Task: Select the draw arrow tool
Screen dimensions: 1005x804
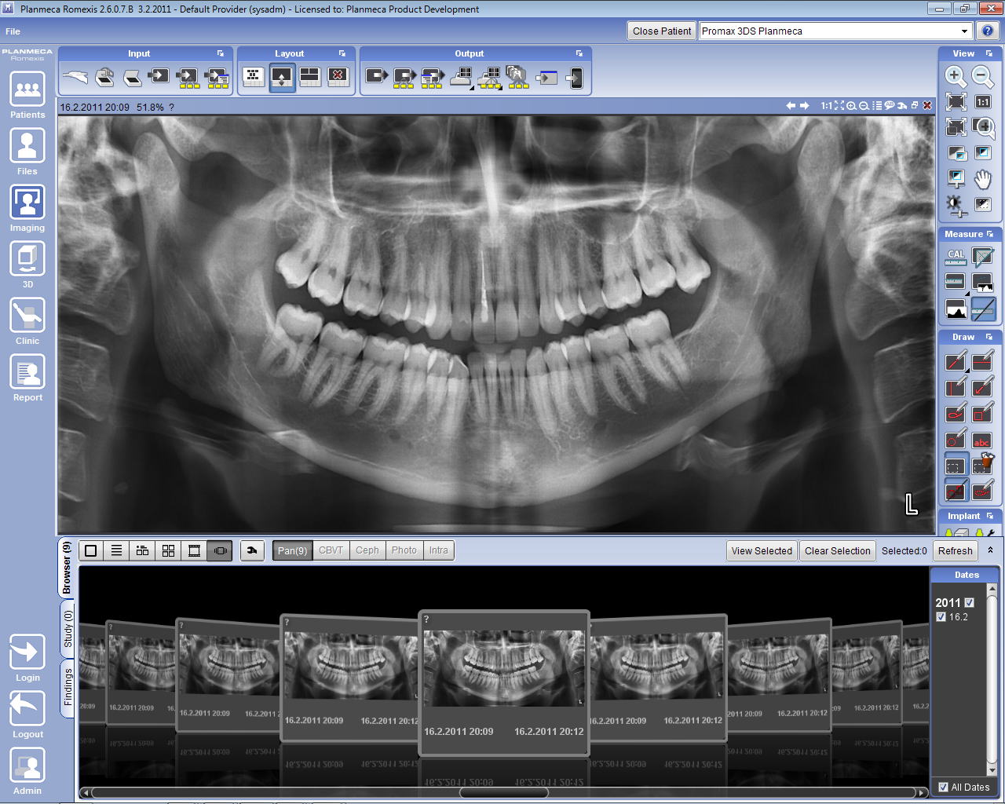Action: click(983, 386)
